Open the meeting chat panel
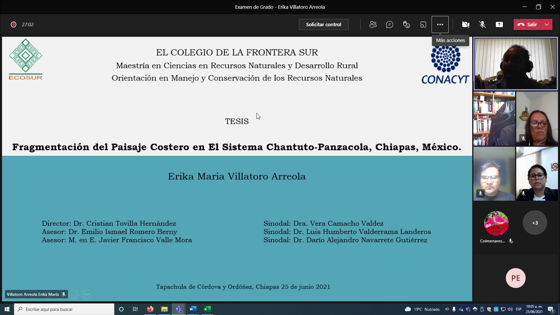 [390, 24]
